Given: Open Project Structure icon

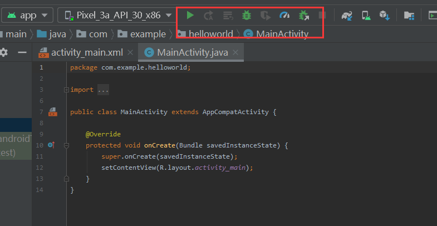Looking at the screenshot, I should click(x=409, y=16).
